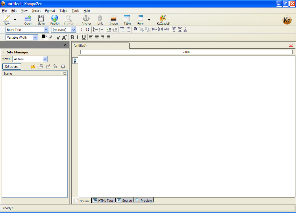
Task: Click the rename pencil icon in Site Manager
Action: [x=48, y=66]
